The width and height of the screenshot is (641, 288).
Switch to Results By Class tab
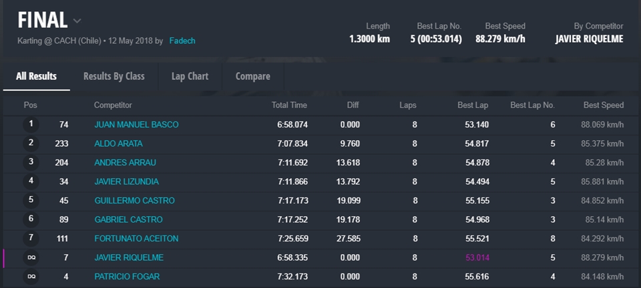coord(114,76)
